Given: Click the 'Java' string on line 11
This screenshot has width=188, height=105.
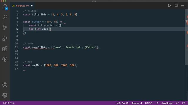Looking at the screenshot, I should pos(57,47).
